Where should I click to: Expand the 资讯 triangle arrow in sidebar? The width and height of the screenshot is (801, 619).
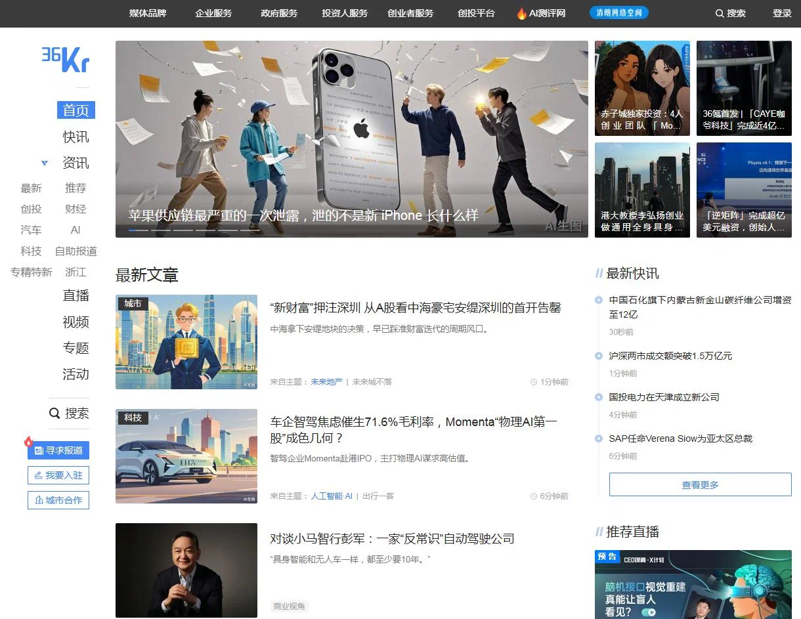(x=45, y=163)
